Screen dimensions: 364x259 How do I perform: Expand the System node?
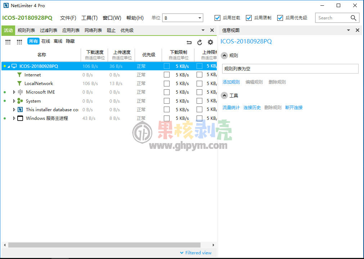14,101
